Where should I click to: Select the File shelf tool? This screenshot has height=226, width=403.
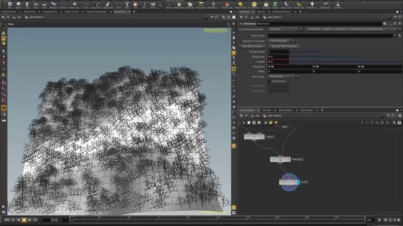pyautogui.click(x=136, y=5)
